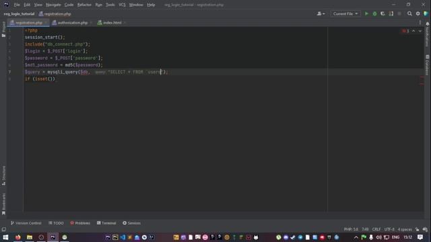Viewport: 431px width, 242px height.
Task: Click line number 7 in the gutter
Action: pos(9,72)
